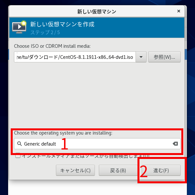Click the Choose ISO or CDROM install media label
The height and width of the screenshot is (195, 195).
tap(52, 46)
